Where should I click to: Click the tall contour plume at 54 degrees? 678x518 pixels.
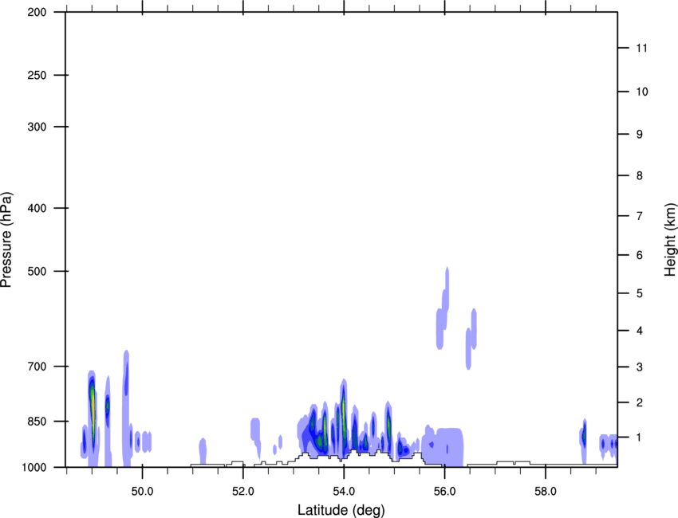[344, 418]
